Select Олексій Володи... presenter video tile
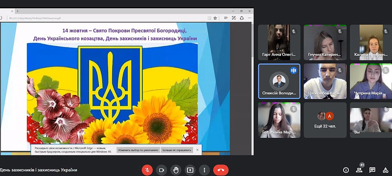Viewport: 392px width, 176px height. point(279,81)
